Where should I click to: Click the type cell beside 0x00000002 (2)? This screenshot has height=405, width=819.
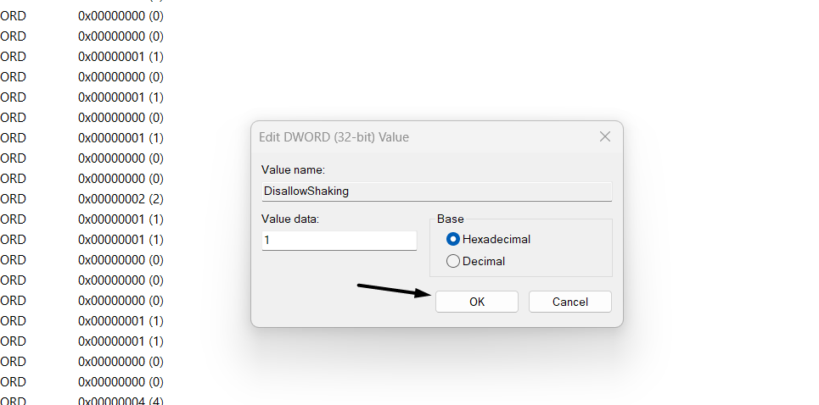click(14, 199)
